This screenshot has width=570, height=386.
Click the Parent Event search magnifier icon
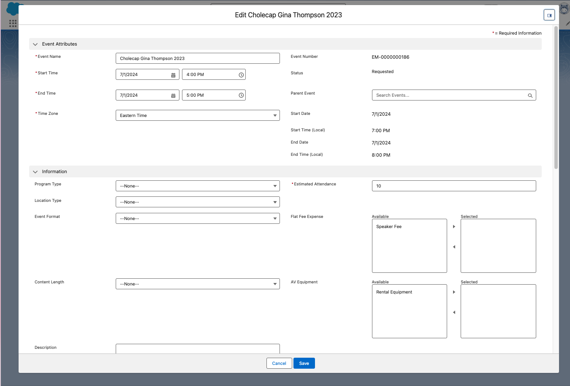click(x=530, y=95)
